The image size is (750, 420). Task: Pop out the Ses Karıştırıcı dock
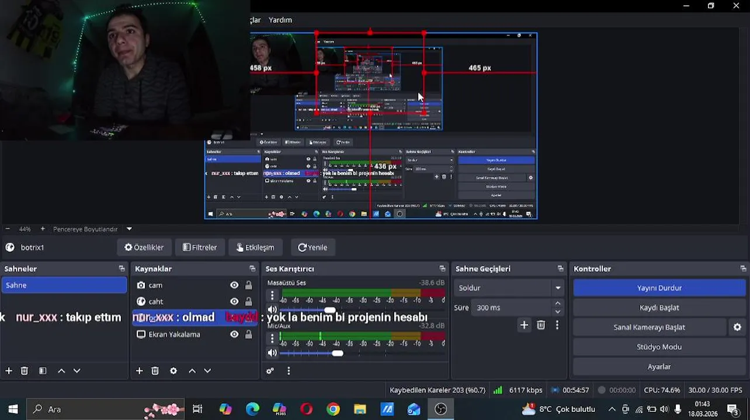(x=442, y=269)
